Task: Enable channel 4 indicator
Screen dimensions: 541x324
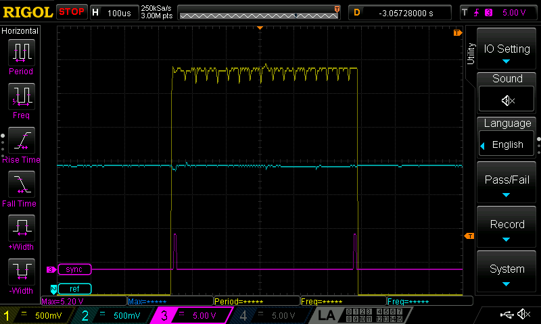Action: (241, 315)
